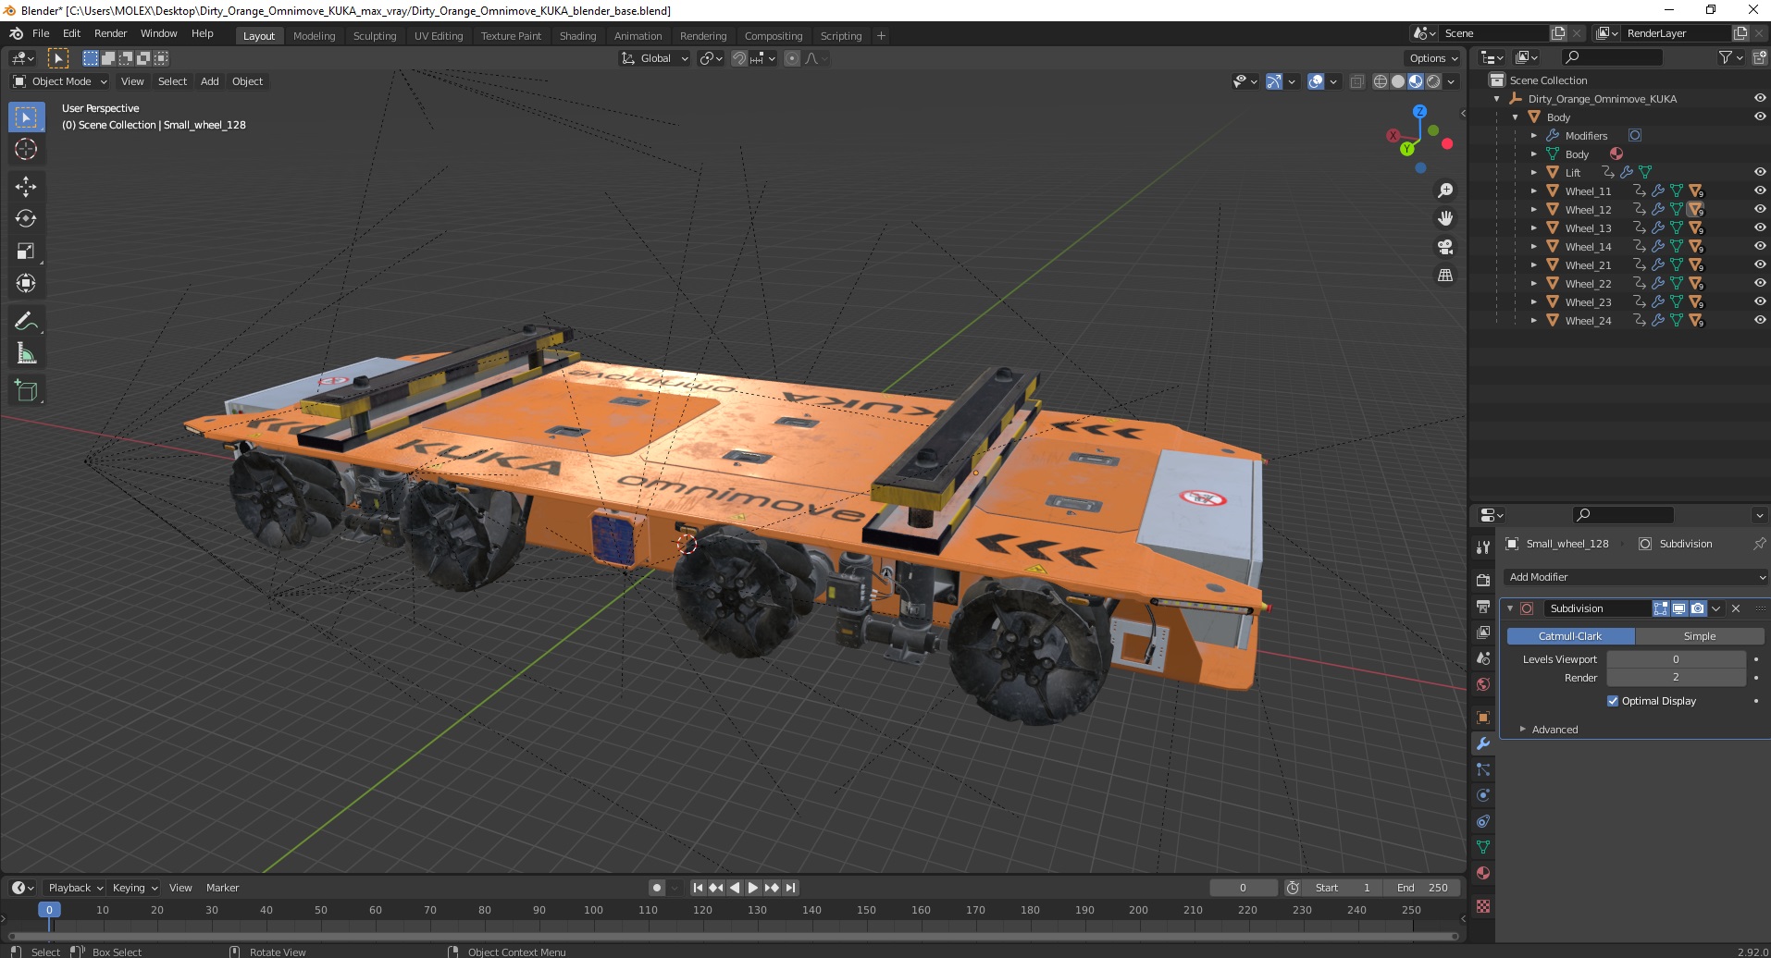Open the Tool properties tab

coord(1483,547)
